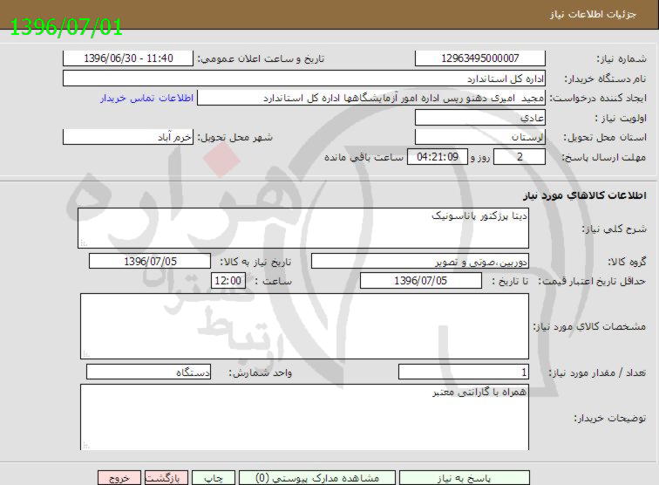The image size is (659, 485).
Task: Click the announcement date field 1396/06/30 - 11:40
Action: 128,58
